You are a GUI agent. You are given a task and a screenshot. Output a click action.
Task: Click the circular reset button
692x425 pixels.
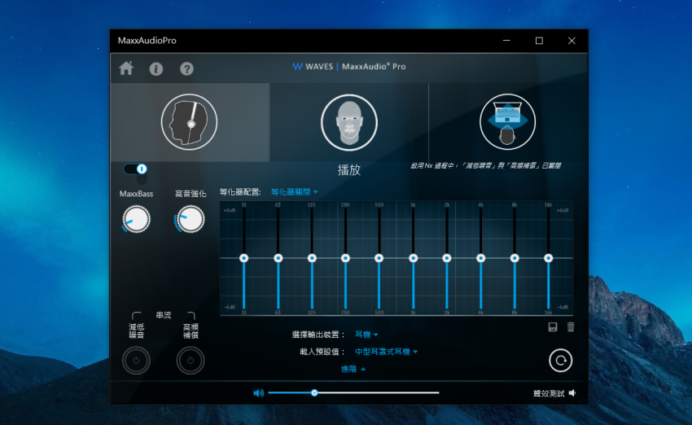click(x=560, y=361)
